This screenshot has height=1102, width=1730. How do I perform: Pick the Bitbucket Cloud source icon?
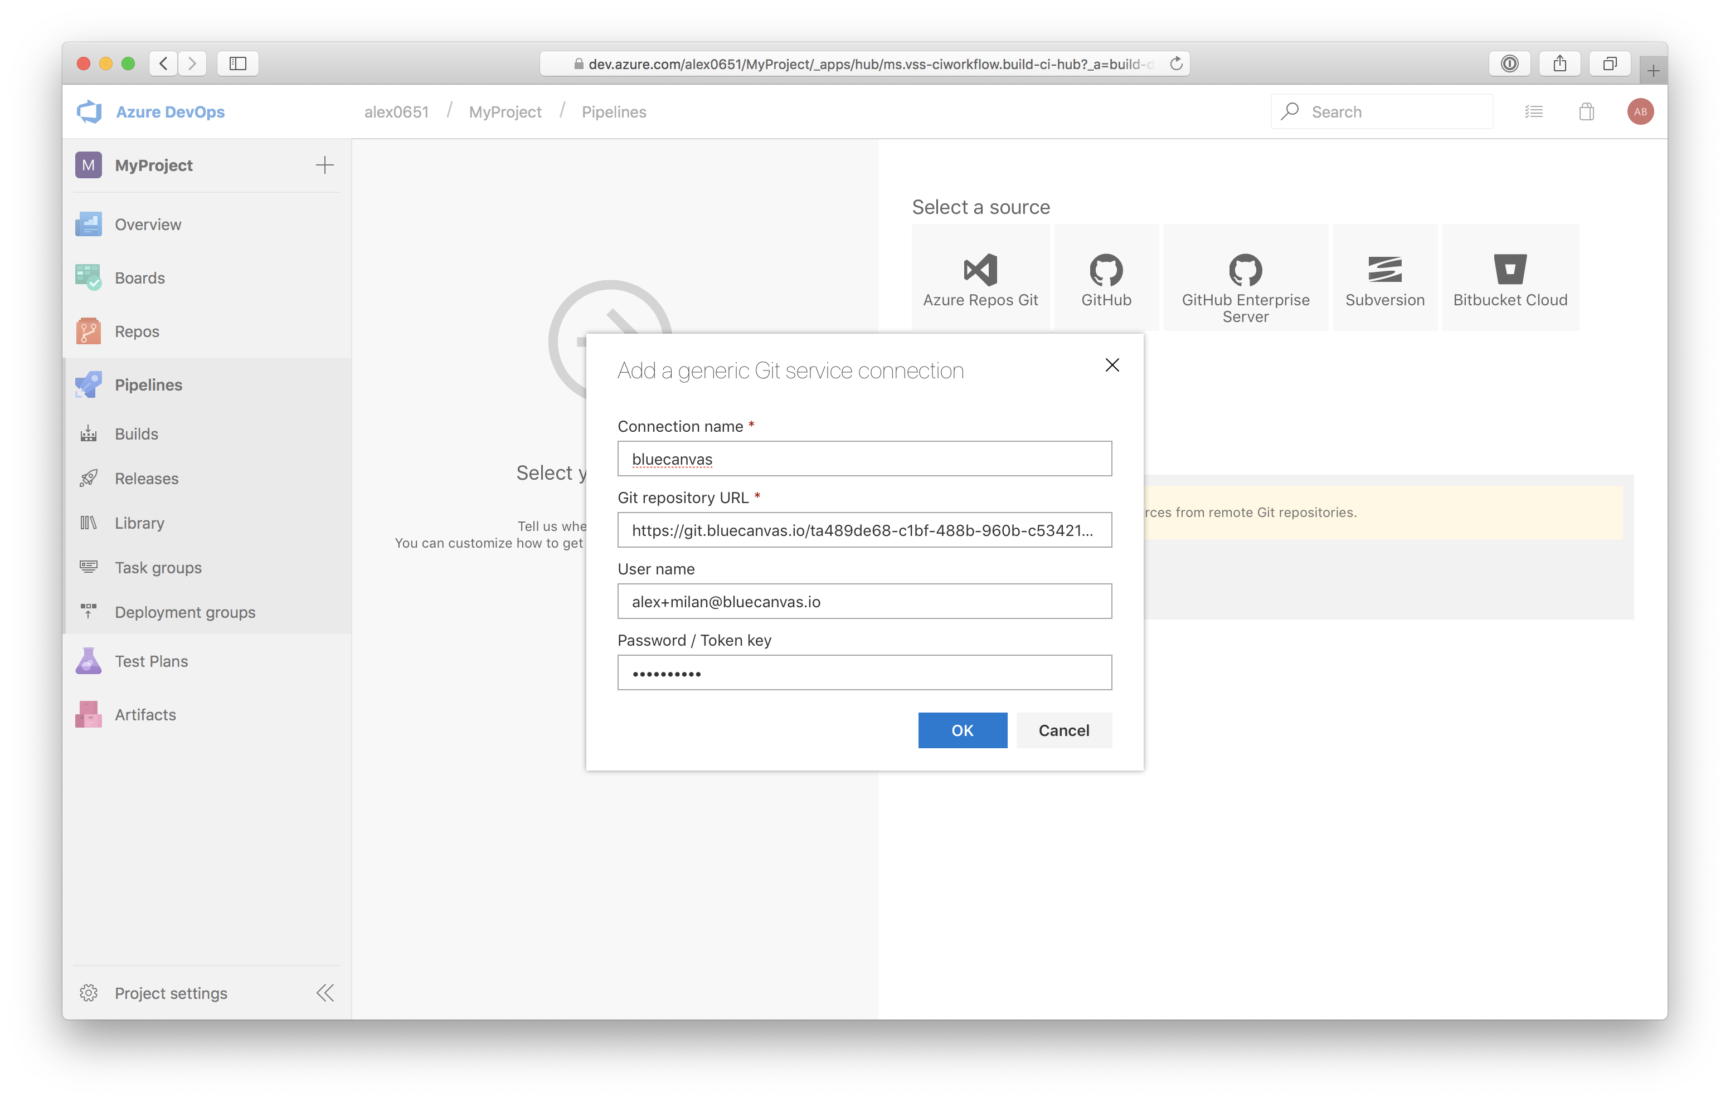point(1509,270)
